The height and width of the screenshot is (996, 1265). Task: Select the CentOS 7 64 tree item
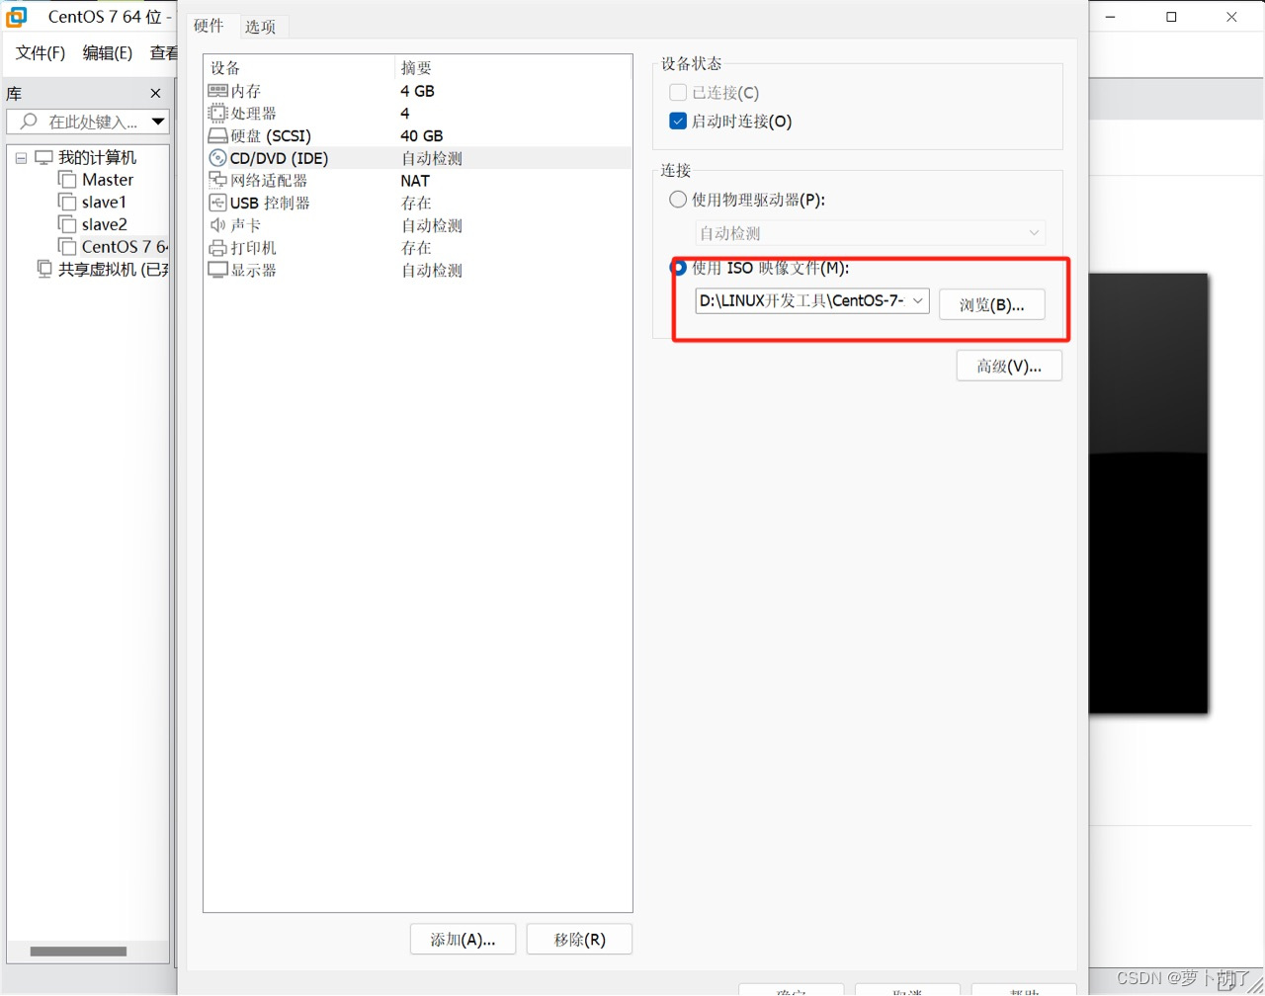[125, 247]
